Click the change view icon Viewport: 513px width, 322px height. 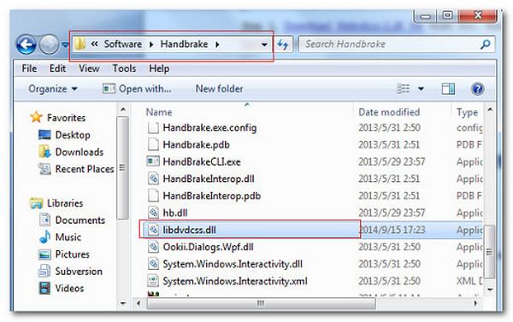click(403, 89)
